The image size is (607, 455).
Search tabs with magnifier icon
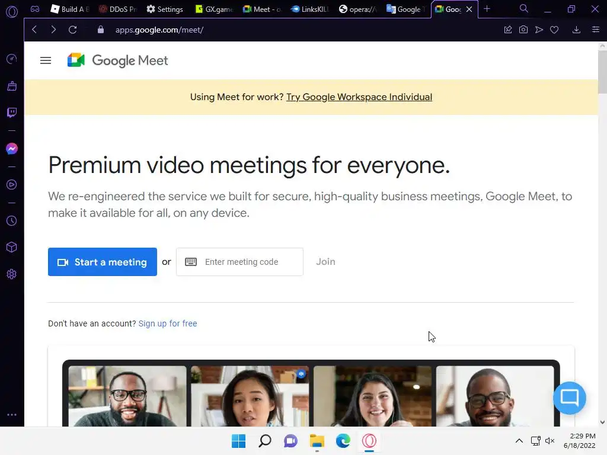tap(524, 8)
